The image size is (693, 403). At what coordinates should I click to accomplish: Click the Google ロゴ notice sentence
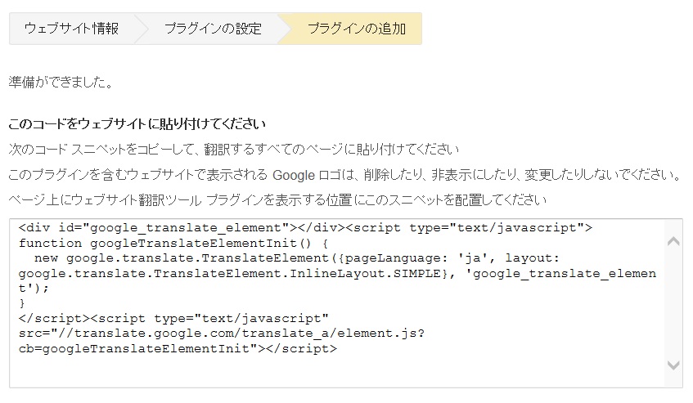pyautogui.click(x=344, y=175)
